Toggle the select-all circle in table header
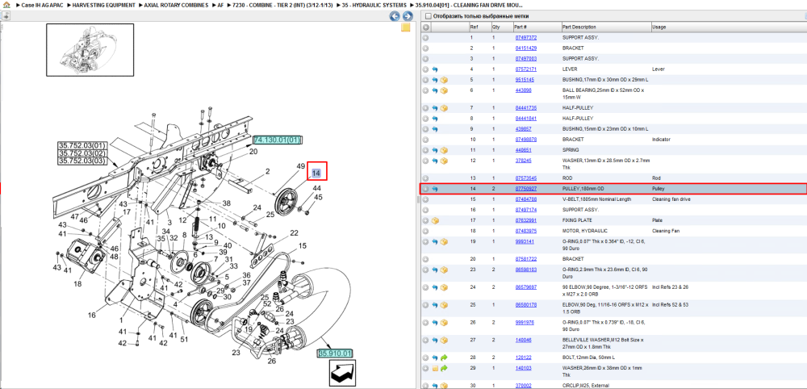This screenshot has width=807, height=389. pos(426,27)
